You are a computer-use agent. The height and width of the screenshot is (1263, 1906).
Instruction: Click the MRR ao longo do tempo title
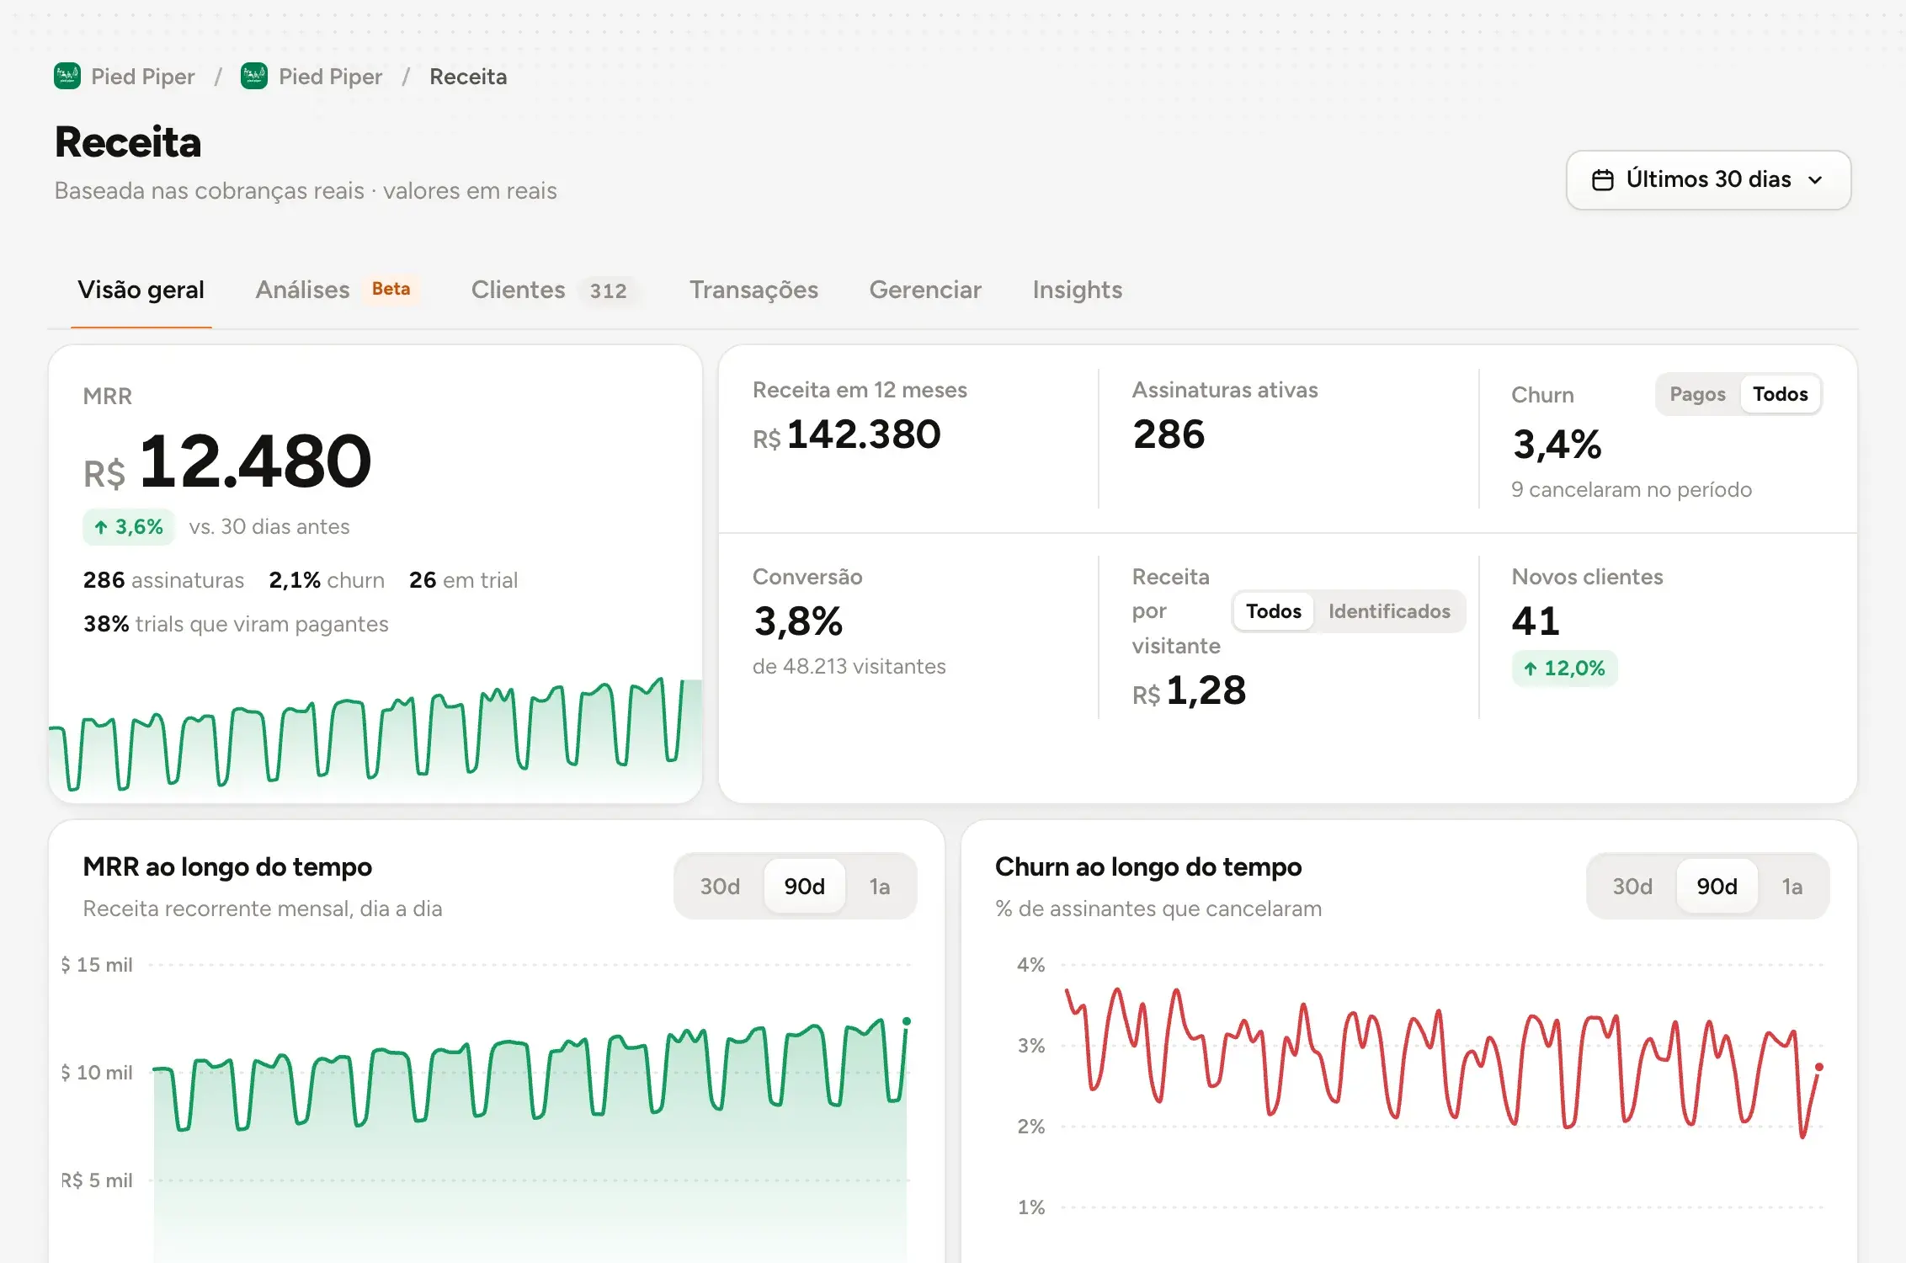[227, 866]
